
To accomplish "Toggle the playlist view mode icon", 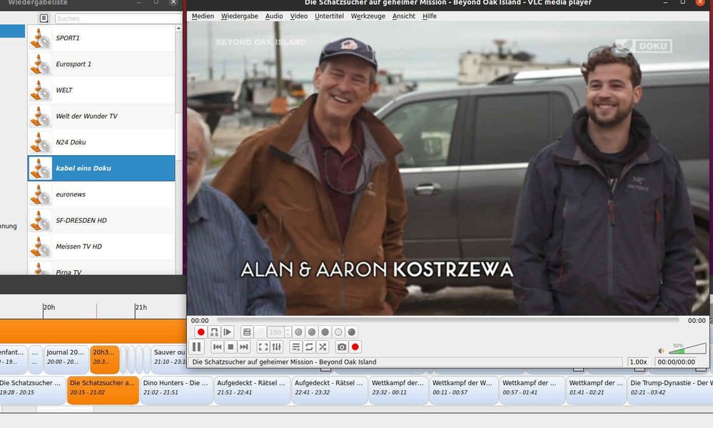I will click(44, 18).
